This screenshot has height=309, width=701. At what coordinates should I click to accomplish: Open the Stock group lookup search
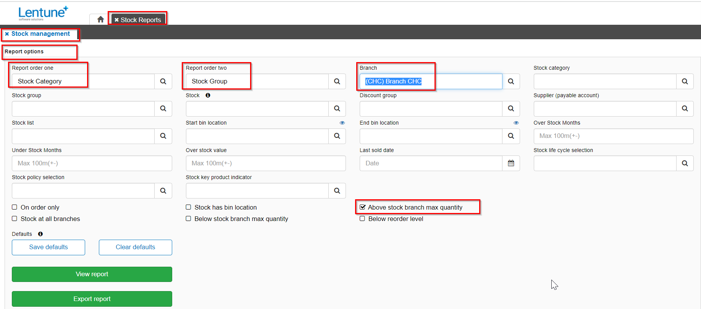point(163,109)
